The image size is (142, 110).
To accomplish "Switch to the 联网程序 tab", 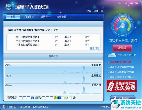I will tap(45, 17).
